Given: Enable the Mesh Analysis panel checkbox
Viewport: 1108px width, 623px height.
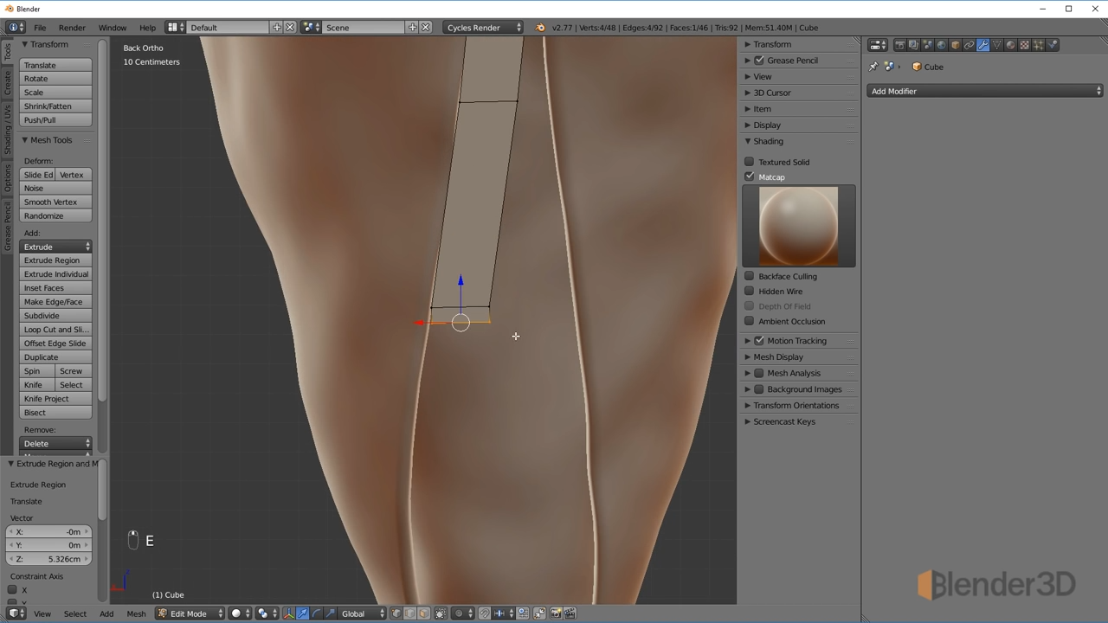Looking at the screenshot, I should click(x=759, y=373).
